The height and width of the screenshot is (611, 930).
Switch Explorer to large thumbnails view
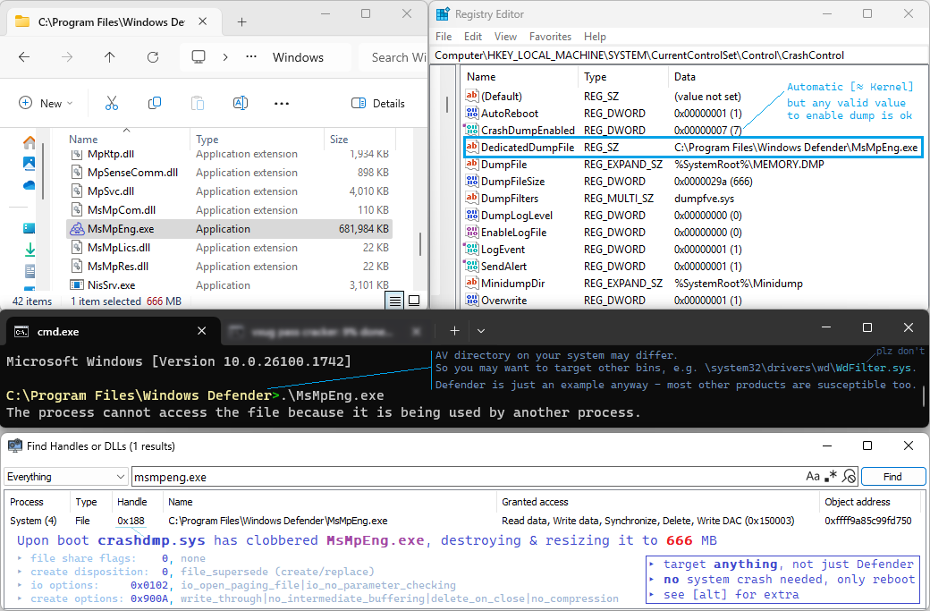(414, 301)
